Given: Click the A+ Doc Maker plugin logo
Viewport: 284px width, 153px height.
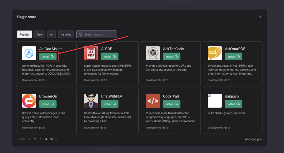Looking at the screenshot, I should pyautogui.click(x=29, y=53).
